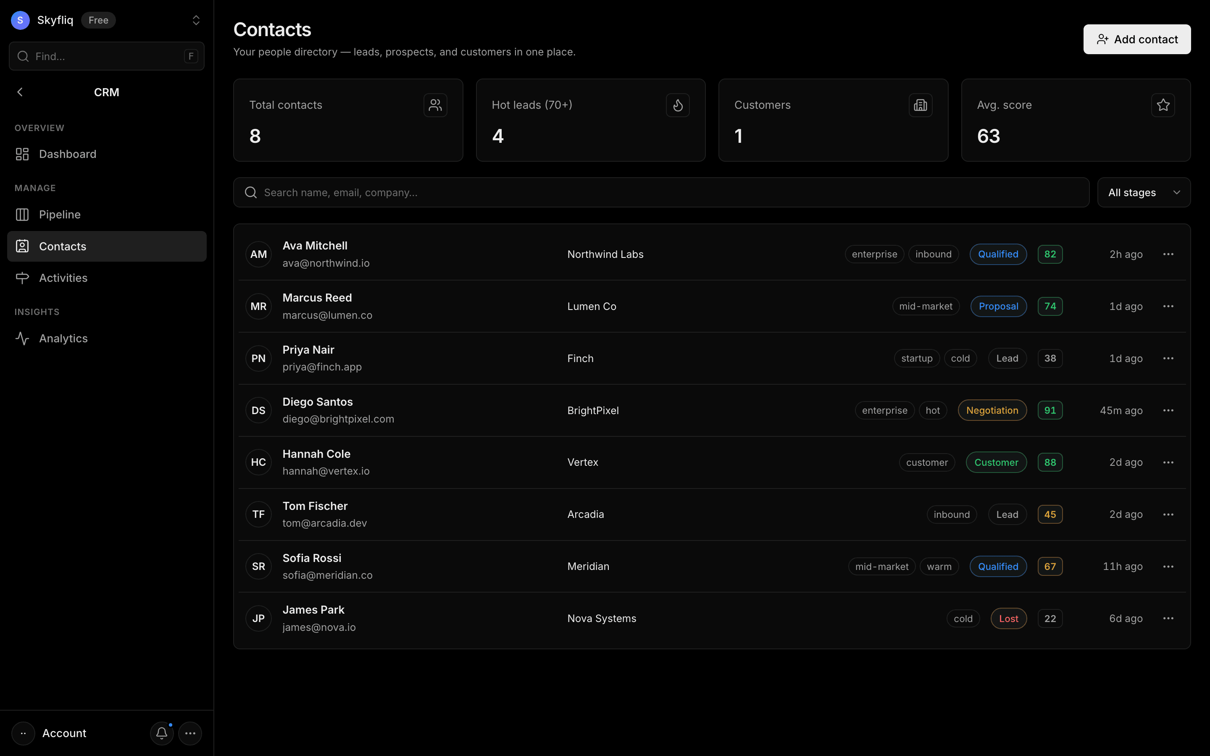Open row actions for Priya Nair
Image resolution: width=1210 pixels, height=756 pixels.
tap(1168, 359)
